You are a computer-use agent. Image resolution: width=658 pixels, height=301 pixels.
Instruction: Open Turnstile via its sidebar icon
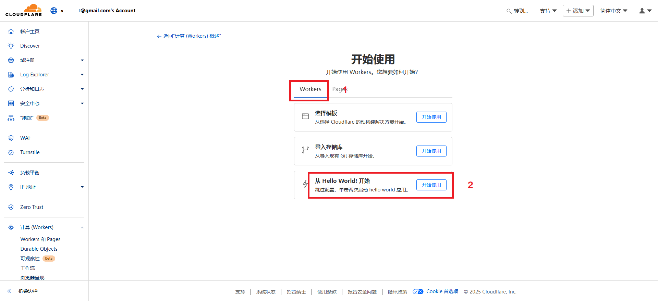[11, 152]
